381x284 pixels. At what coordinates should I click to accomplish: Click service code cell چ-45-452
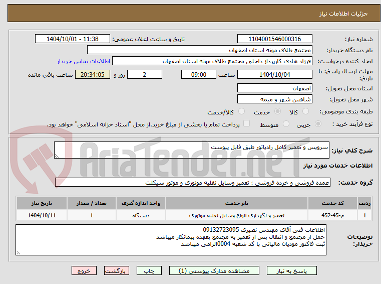[x=332, y=215]
